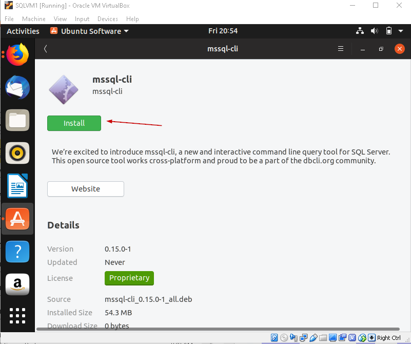Open Activities overview

click(23, 31)
